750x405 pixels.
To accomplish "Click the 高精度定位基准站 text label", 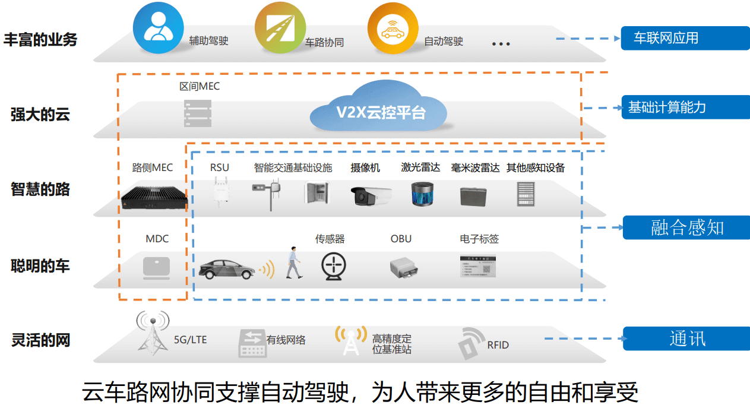I will tap(392, 344).
